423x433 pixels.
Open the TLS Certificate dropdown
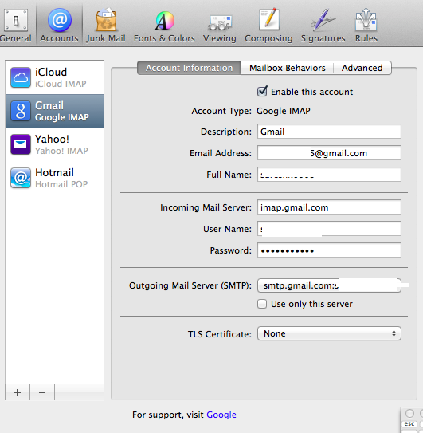click(x=329, y=333)
